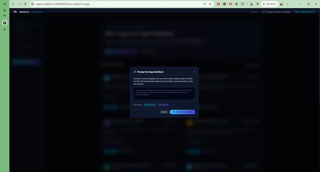The width and height of the screenshot is (320, 172).
Task: Choose the Travel Planner preset
Action: click(164, 105)
